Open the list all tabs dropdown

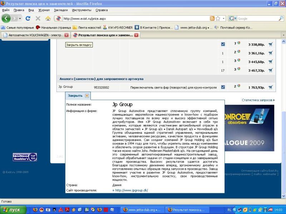pos(283,35)
